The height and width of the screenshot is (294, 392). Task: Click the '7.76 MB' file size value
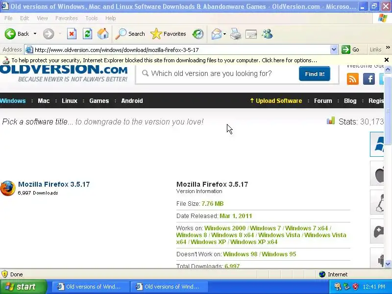click(x=213, y=203)
